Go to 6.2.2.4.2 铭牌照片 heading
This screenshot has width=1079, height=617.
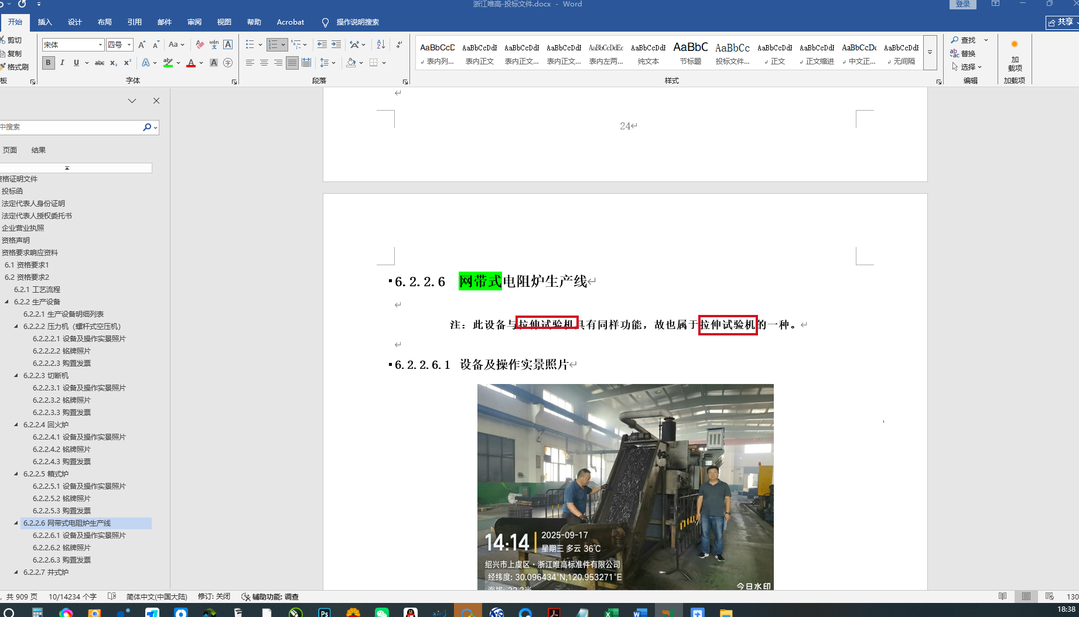click(x=62, y=450)
